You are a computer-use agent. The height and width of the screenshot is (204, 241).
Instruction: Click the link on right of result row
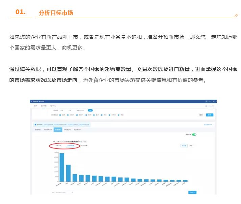209,125
